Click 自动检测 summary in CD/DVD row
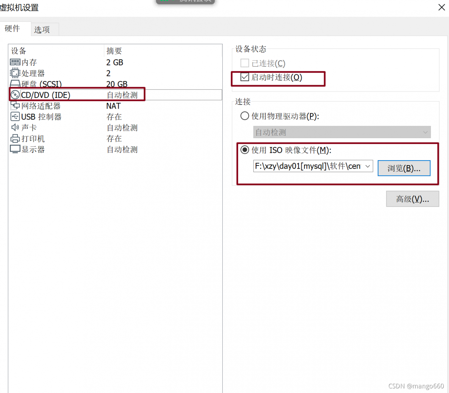The height and width of the screenshot is (393, 449). pyautogui.click(x=122, y=95)
